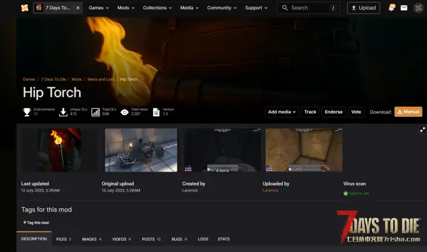Expand the image gallery to fullscreen

422,130
